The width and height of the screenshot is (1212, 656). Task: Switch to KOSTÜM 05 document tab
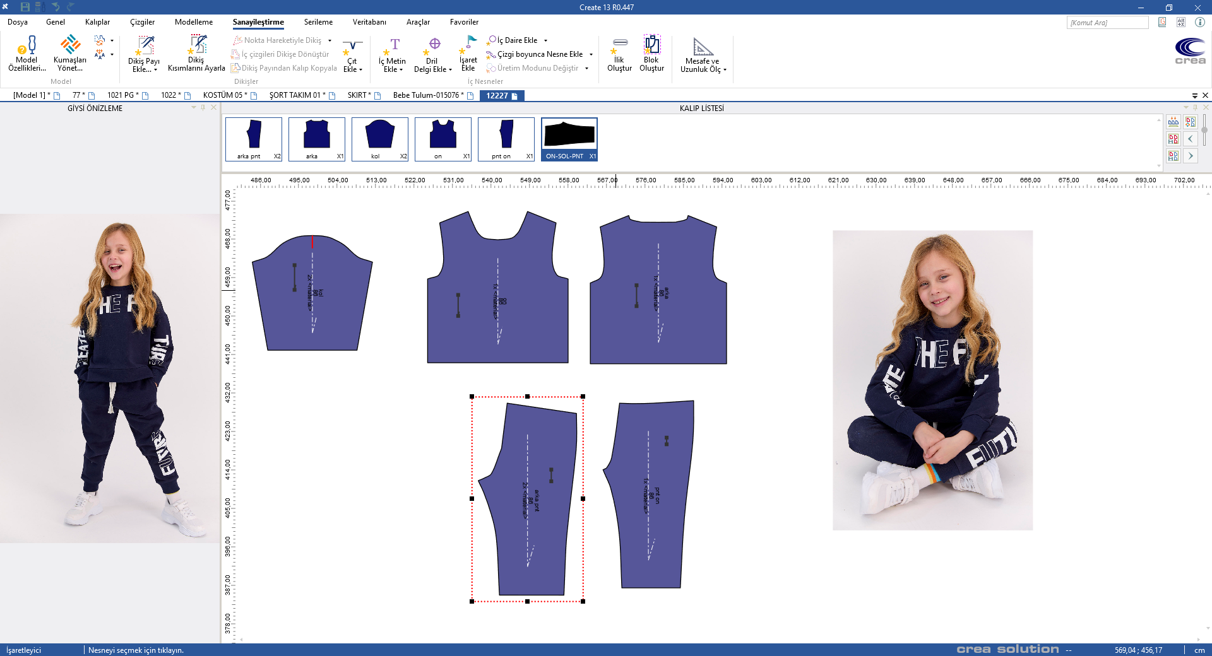tap(223, 95)
